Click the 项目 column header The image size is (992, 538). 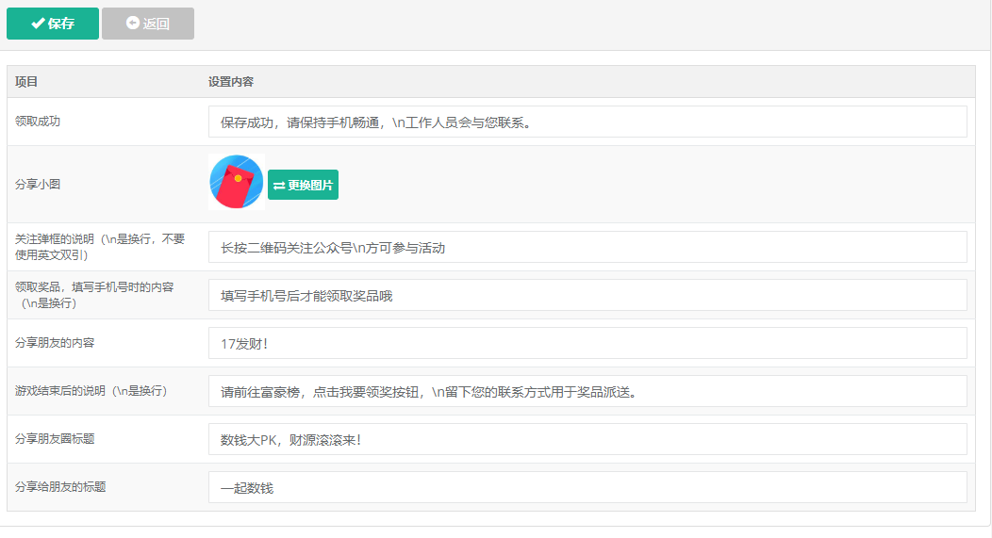click(x=26, y=82)
